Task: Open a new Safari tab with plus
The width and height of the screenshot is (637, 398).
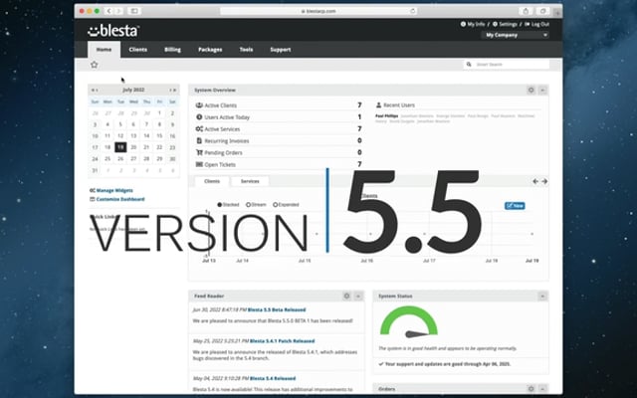Action: coord(557,13)
